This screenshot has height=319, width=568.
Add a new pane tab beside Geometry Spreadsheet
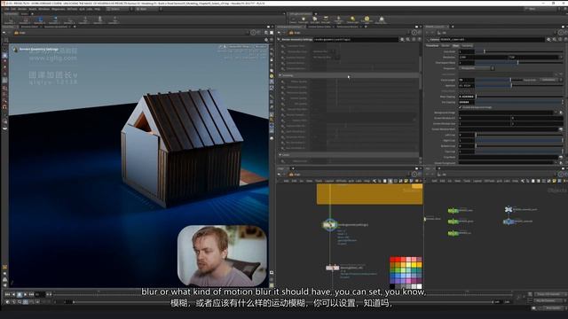[75, 27]
